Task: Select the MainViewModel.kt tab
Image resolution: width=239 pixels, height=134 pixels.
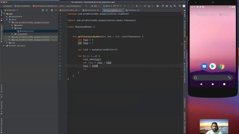Action: (112, 10)
